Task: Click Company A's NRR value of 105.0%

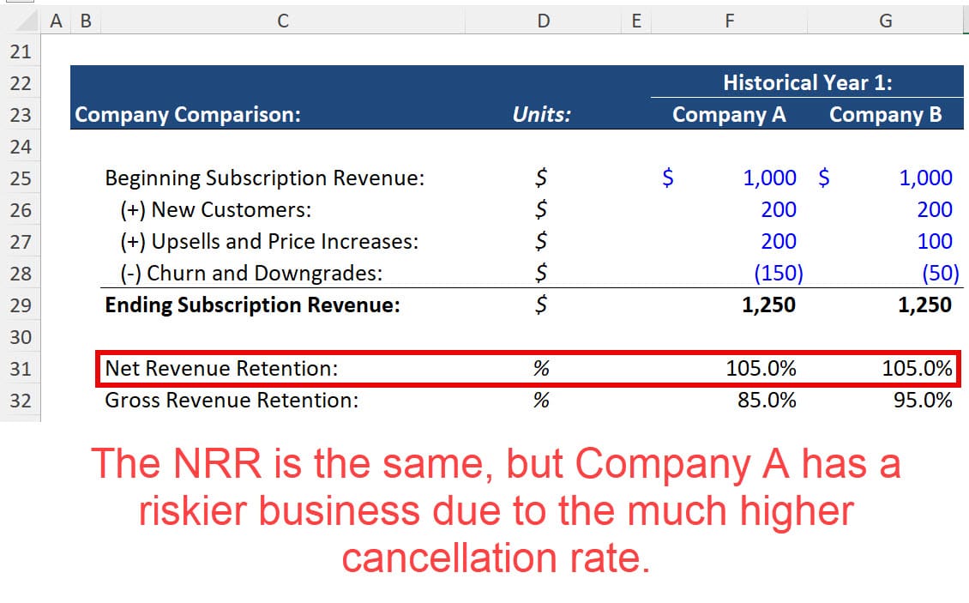Action: point(763,369)
